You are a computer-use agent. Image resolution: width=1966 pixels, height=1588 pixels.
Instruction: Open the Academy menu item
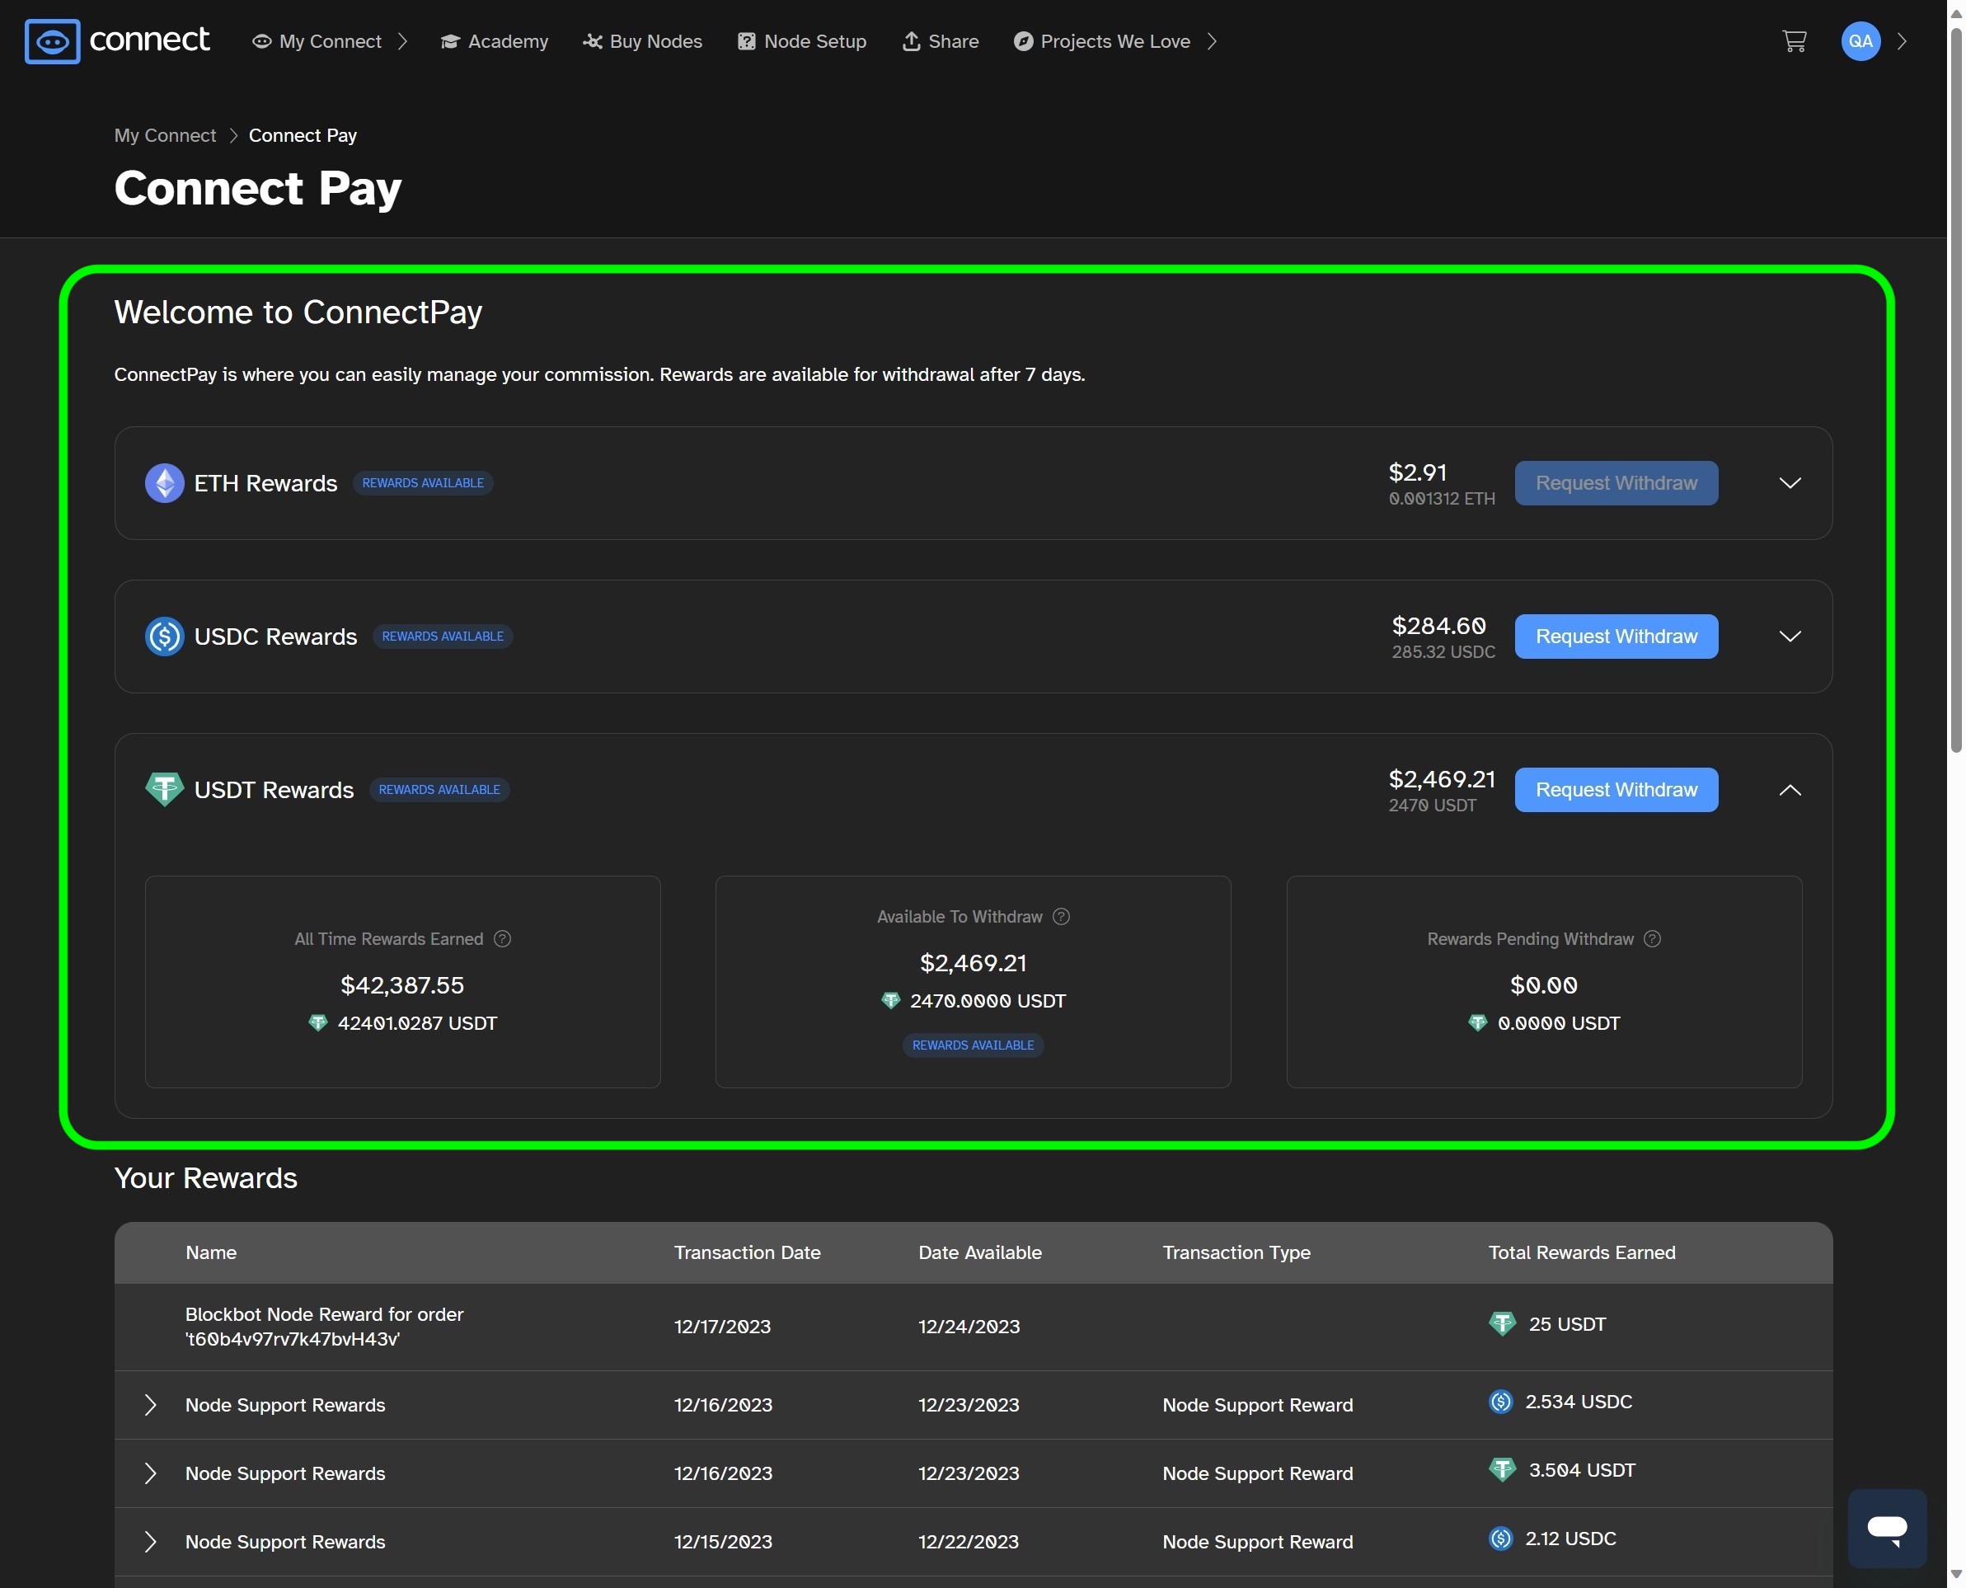coord(494,40)
